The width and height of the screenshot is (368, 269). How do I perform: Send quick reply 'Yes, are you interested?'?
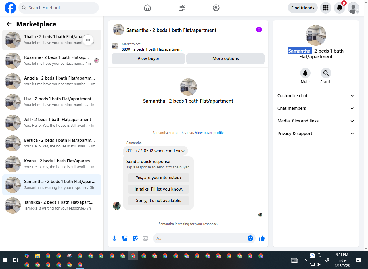(x=159, y=178)
